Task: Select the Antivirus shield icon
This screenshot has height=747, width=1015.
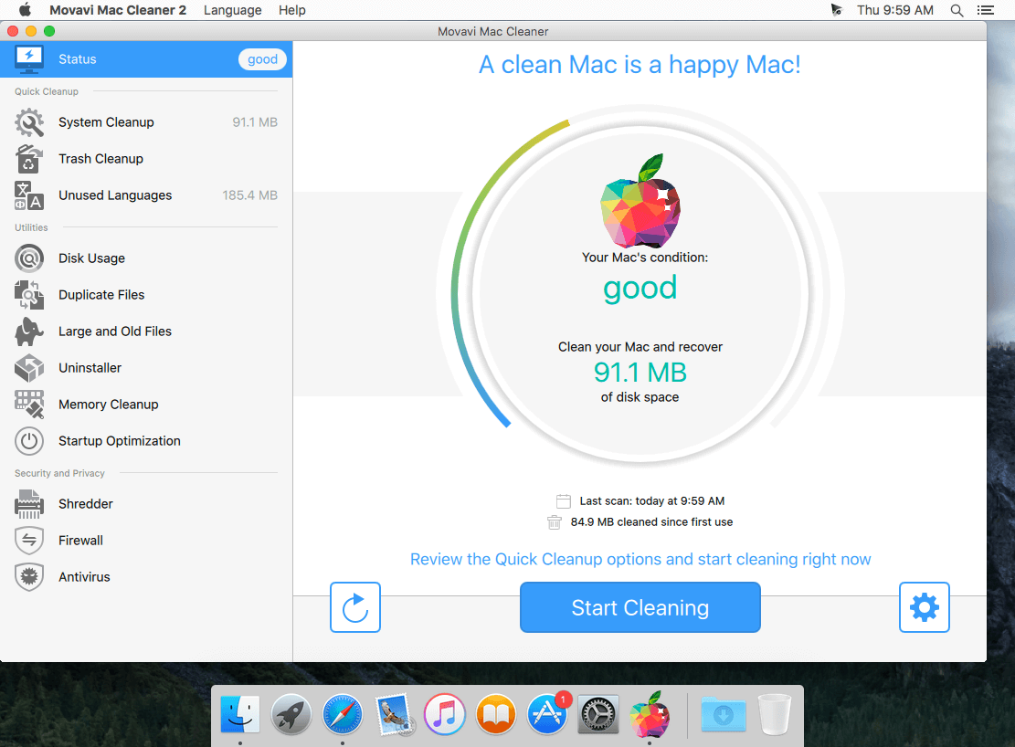Action: 29,577
